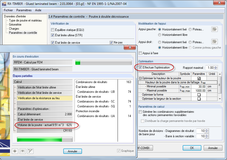Select Horizontalement libre for Appui gauche
Viewport: 227px width, 160px height.
pyautogui.click(x=159, y=34)
